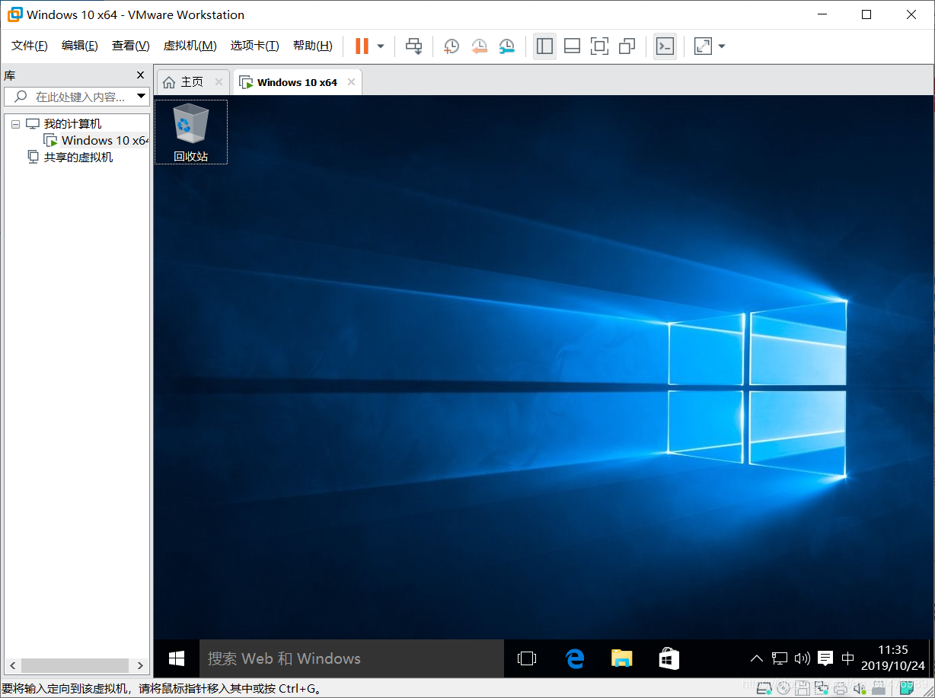The height and width of the screenshot is (698, 935).
Task: Open the 选项卡(T) menu
Action: click(254, 46)
